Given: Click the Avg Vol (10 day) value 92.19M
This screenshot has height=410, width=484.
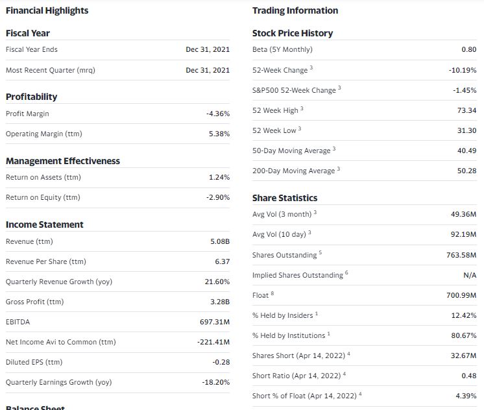Looking at the screenshot, I should 464,234.
